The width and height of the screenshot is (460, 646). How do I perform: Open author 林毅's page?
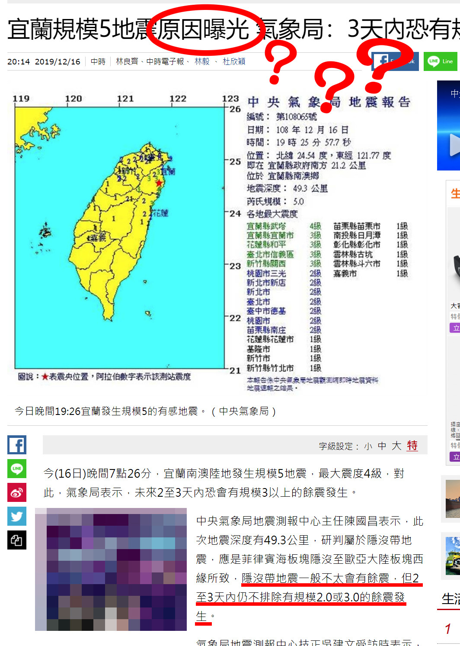(202, 61)
